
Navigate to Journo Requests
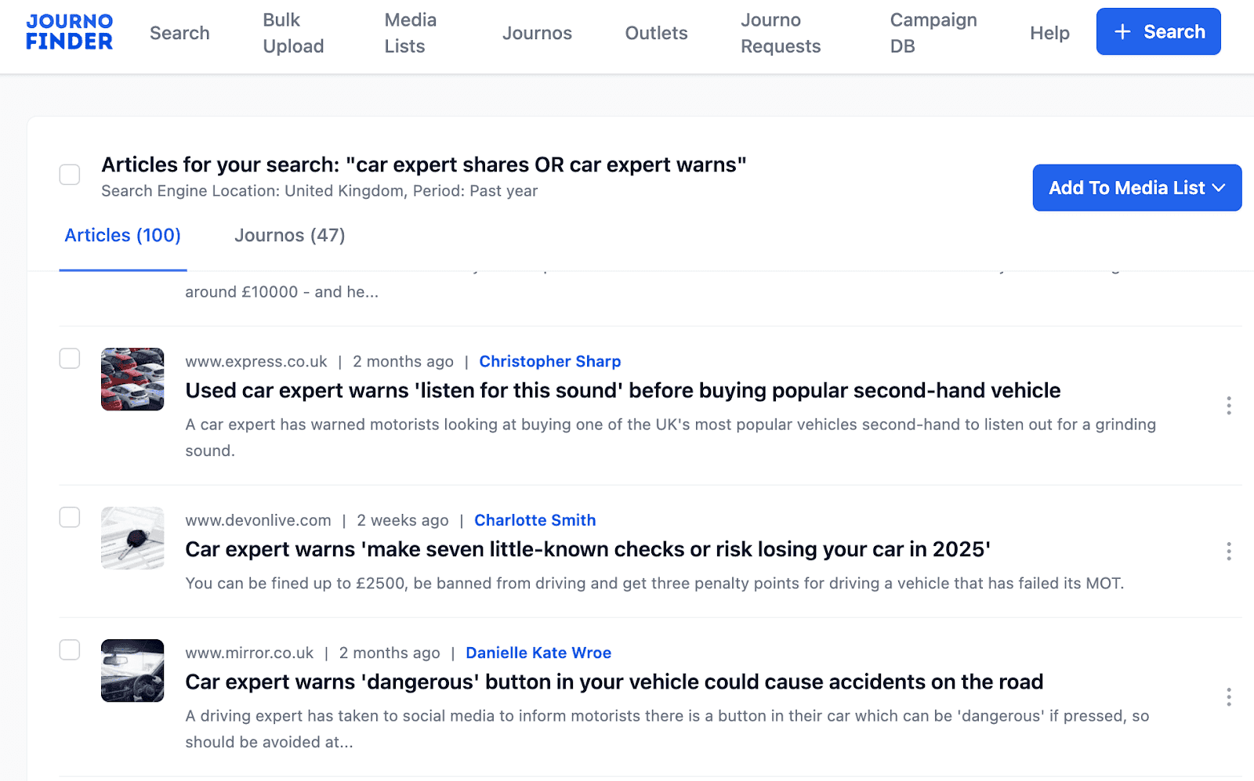pos(780,33)
